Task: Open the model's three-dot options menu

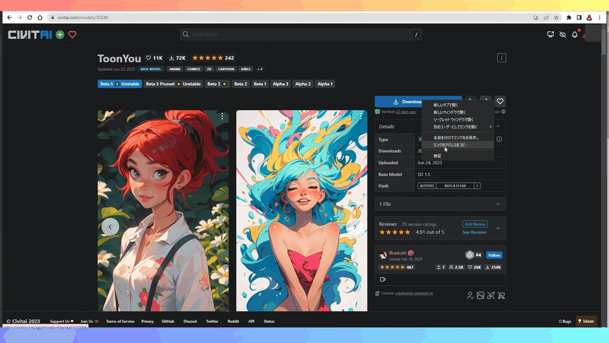Action: point(501,58)
